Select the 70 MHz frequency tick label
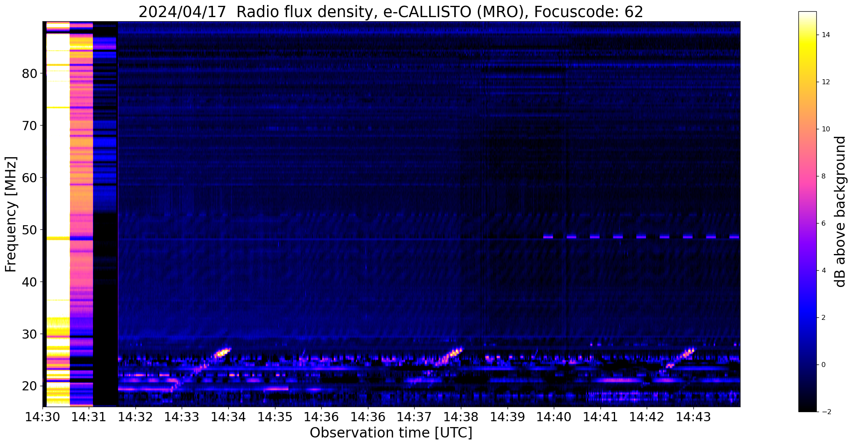Viewport: 853px width, 445px height. pos(29,126)
